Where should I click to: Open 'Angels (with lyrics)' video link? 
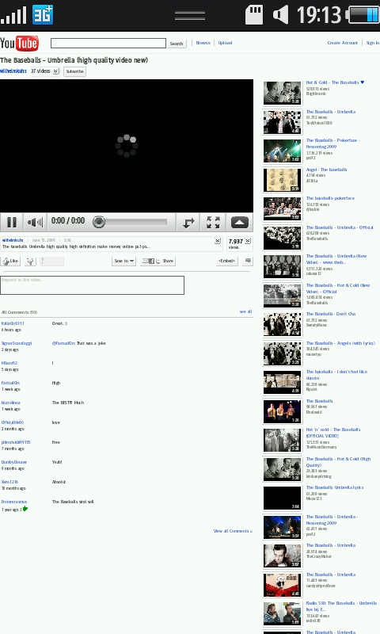[x=340, y=343]
